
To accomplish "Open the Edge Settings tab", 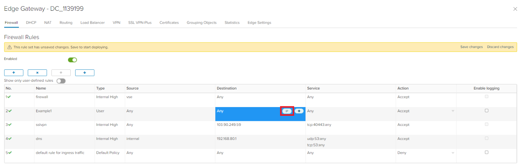I will [x=259, y=23].
